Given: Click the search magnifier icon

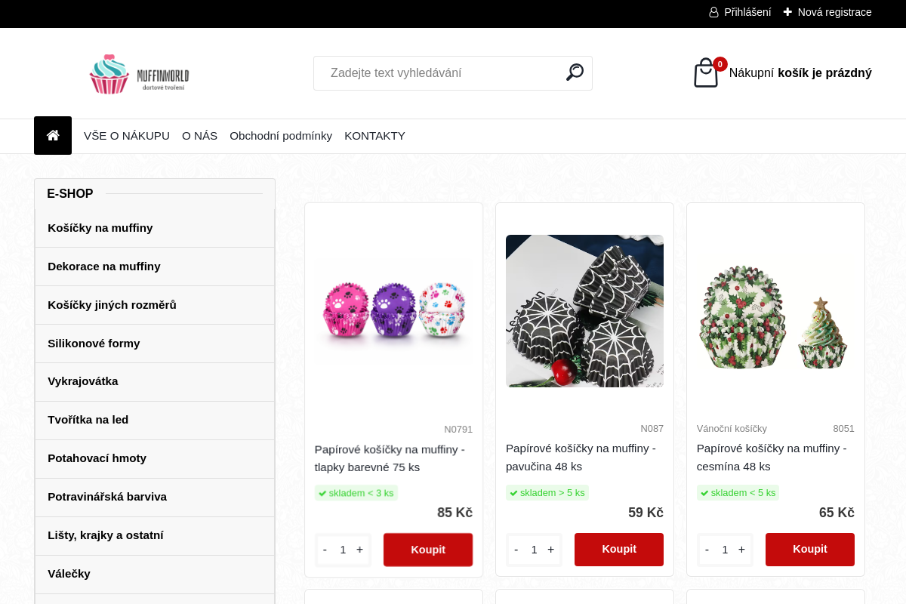Looking at the screenshot, I should (575, 72).
